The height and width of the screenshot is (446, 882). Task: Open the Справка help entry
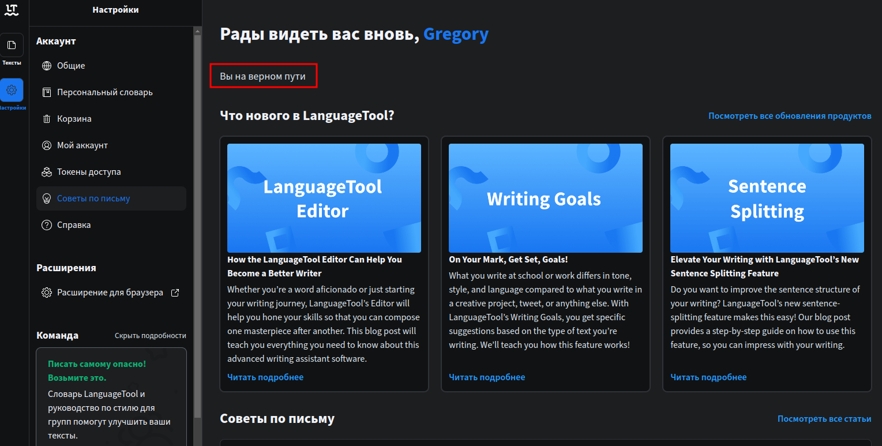[111, 225]
